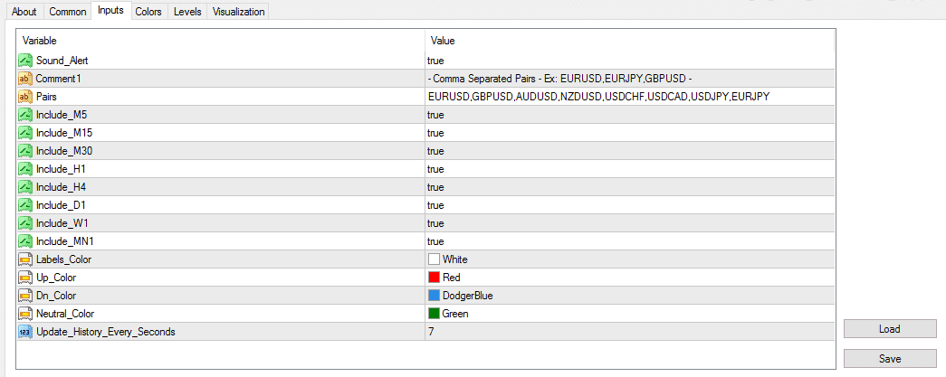Click the Pairs value field with EURUSD list

598,97
